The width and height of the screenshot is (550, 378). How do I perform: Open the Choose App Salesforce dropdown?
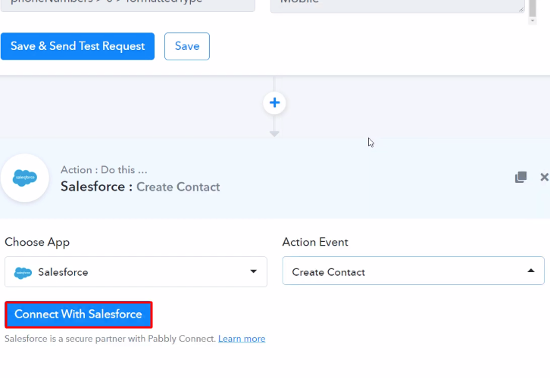pyautogui.click(x=136, y=272)
